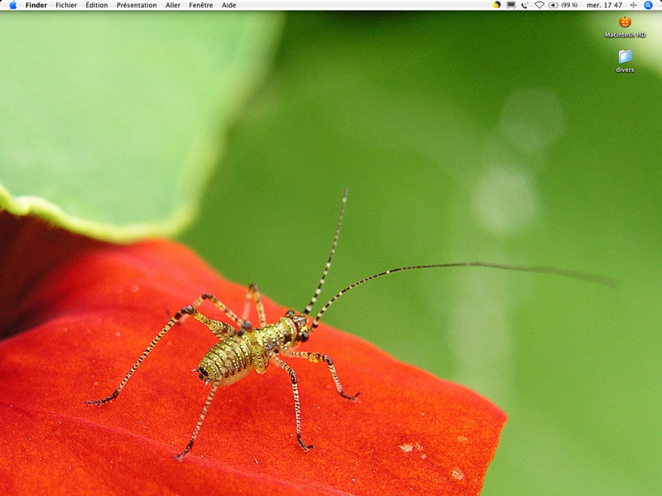This screenshot has height=496, width=662.
Task: Click the 99 % battery percentage text
Action: coord(569,5)
